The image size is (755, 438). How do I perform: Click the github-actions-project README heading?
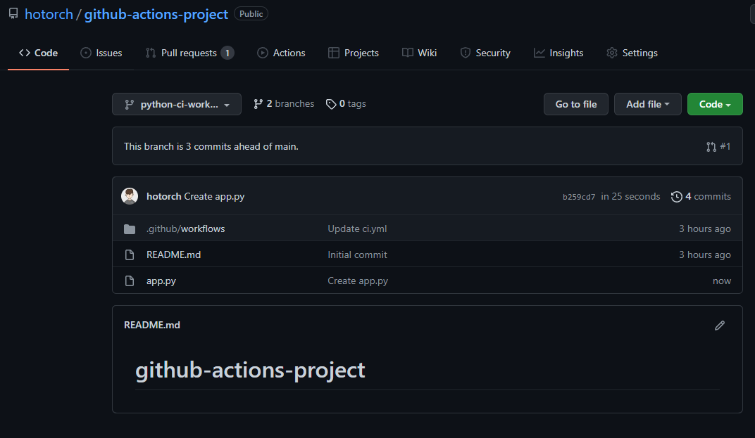(x=250, y=370)
